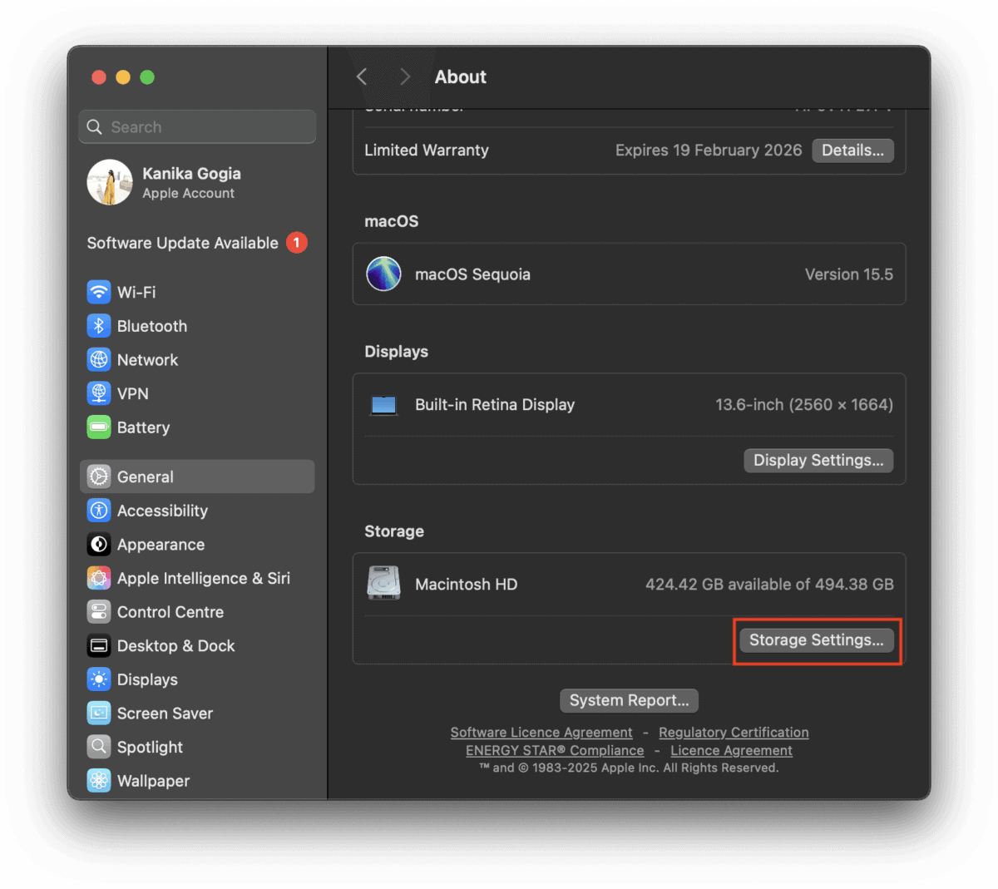Click the About title in the toolbar
This screenshot has height=889, width=998.
461,77
